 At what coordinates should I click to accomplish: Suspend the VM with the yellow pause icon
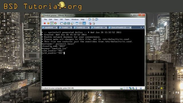pos(48,23)
